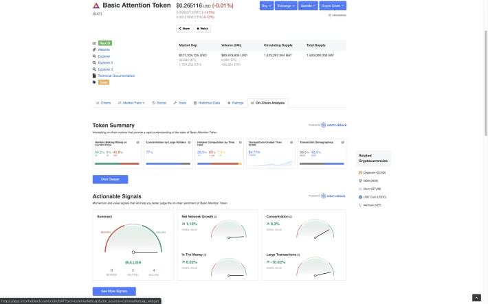
Task: Switch to the Charts tab
Action: tap(103, 103)
